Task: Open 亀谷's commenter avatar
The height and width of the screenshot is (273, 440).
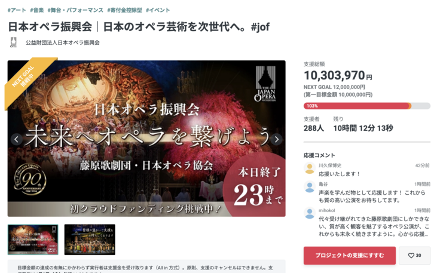Action: pos(310,187)
